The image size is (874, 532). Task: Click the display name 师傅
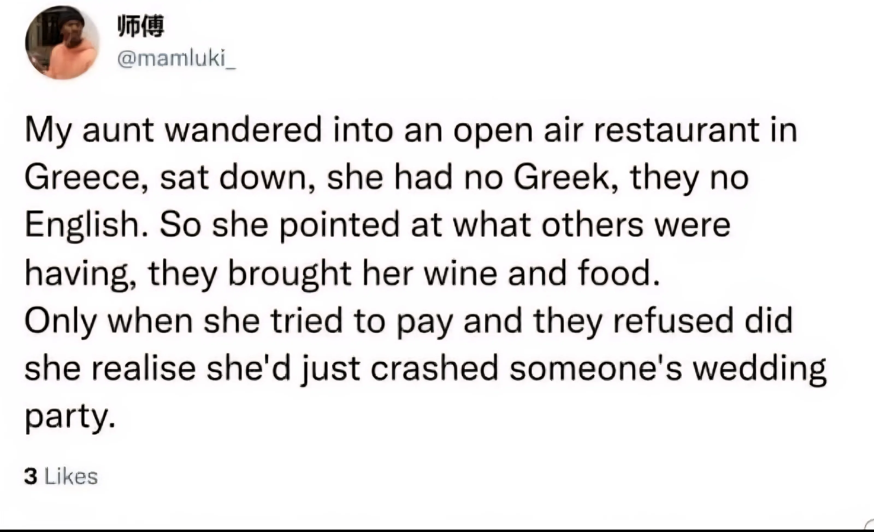[x=140, y=26]
